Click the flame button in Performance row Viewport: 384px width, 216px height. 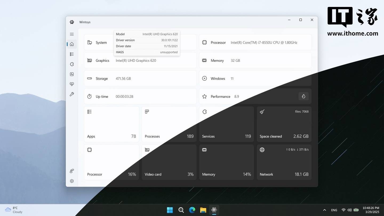tap(303, 97)
